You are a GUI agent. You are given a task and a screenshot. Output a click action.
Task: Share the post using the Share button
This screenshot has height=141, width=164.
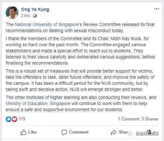119,132
